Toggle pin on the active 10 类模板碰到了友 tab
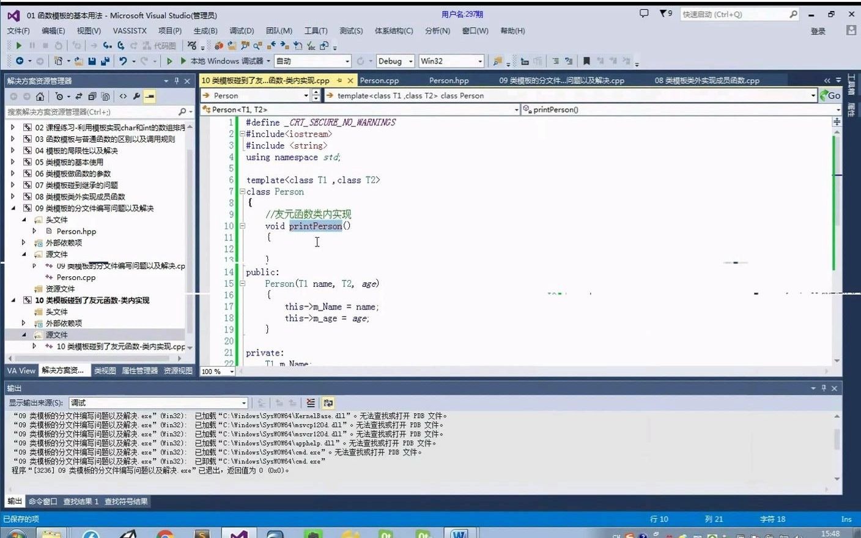Screen dimensions: 861x538 pos(339,81)
